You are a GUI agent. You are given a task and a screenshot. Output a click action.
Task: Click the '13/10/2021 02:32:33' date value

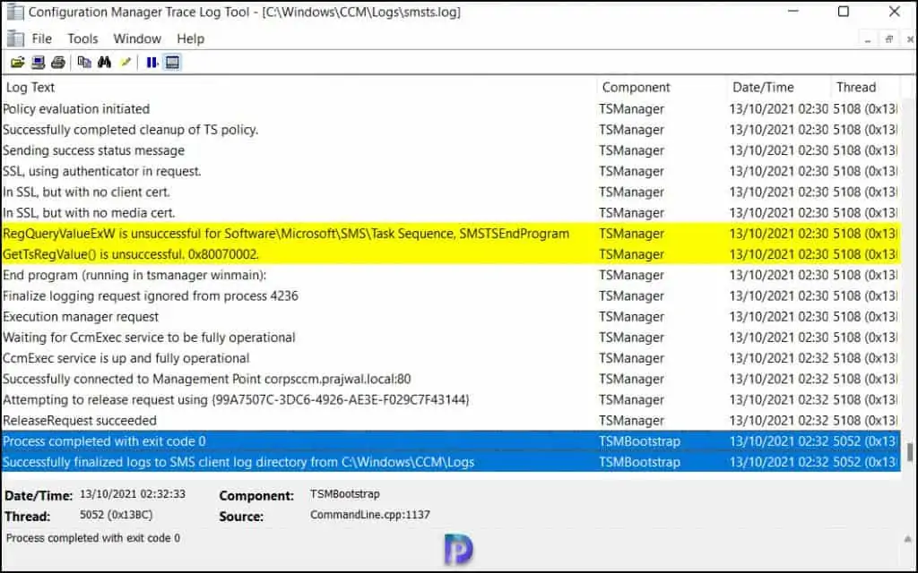click(133, 494)
